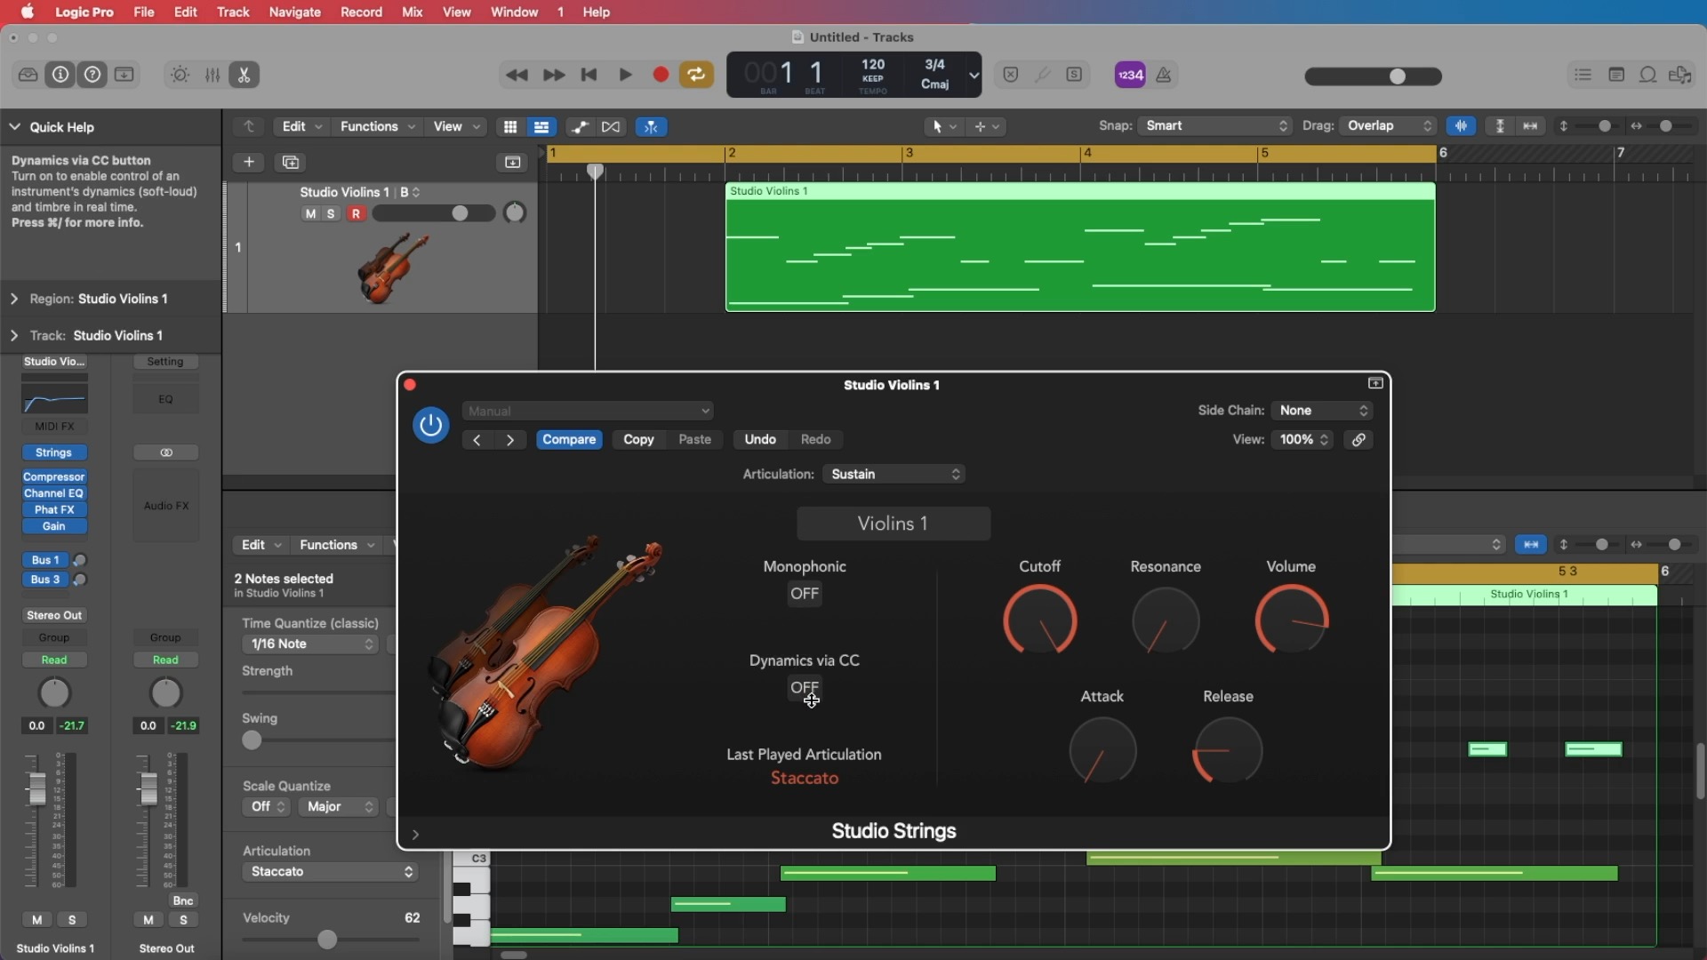Open the Note Pads button
The height and width of the screenshot is (960, 1707).
tap(1616, 75)
